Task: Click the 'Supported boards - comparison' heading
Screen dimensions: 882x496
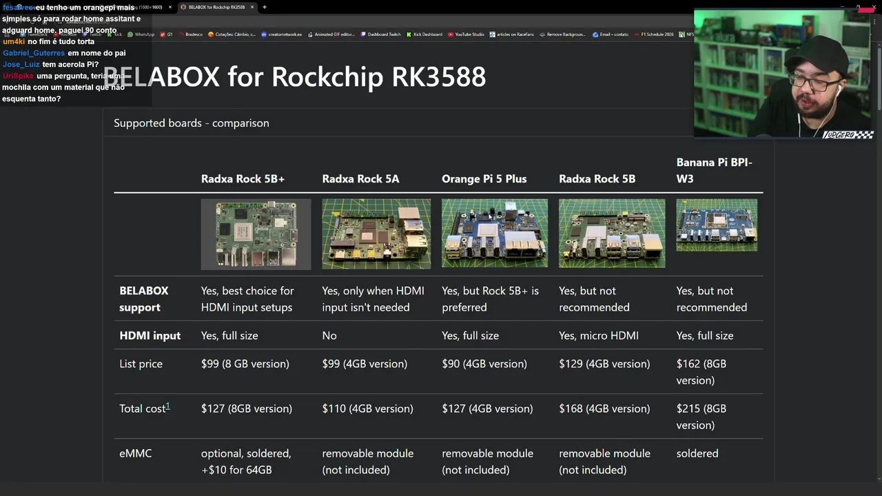Action: (192, 123)
